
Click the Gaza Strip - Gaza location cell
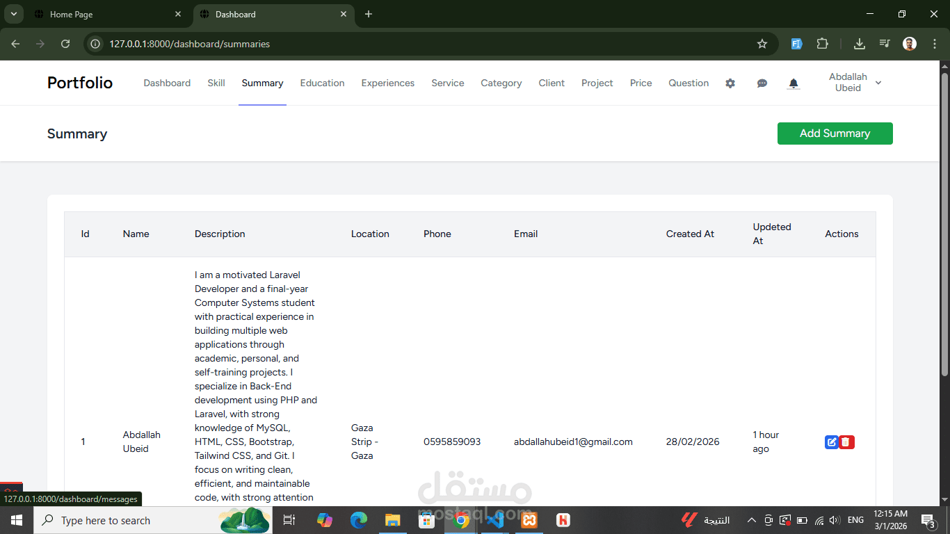364,442
